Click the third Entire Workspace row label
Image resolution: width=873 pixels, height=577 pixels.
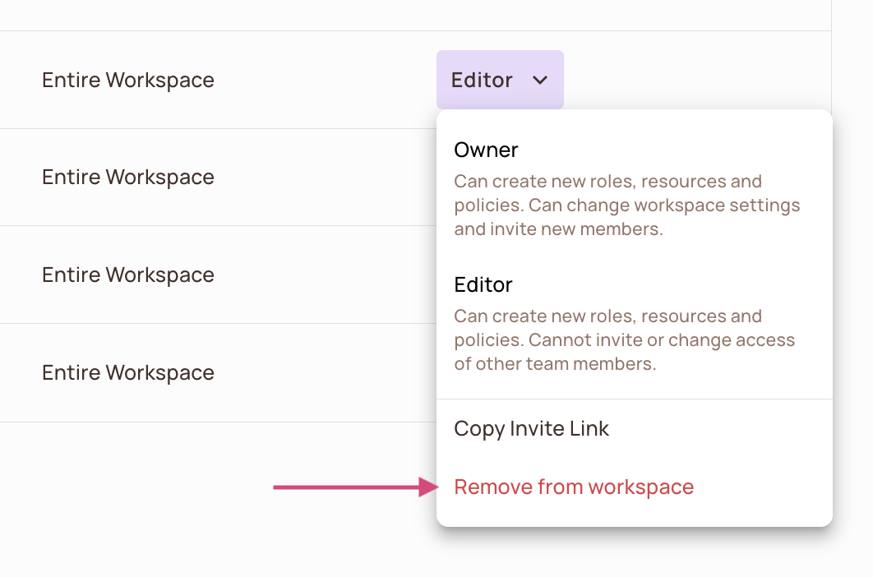coord(128,275)
